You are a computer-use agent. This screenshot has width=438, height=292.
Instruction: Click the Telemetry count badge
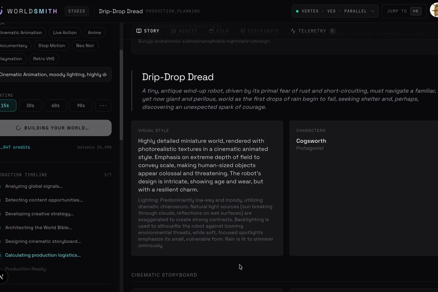(x=332, y=31)
